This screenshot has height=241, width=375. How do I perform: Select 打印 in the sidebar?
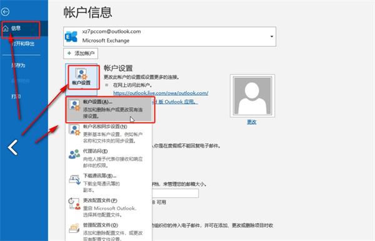[x=16, y=97]
